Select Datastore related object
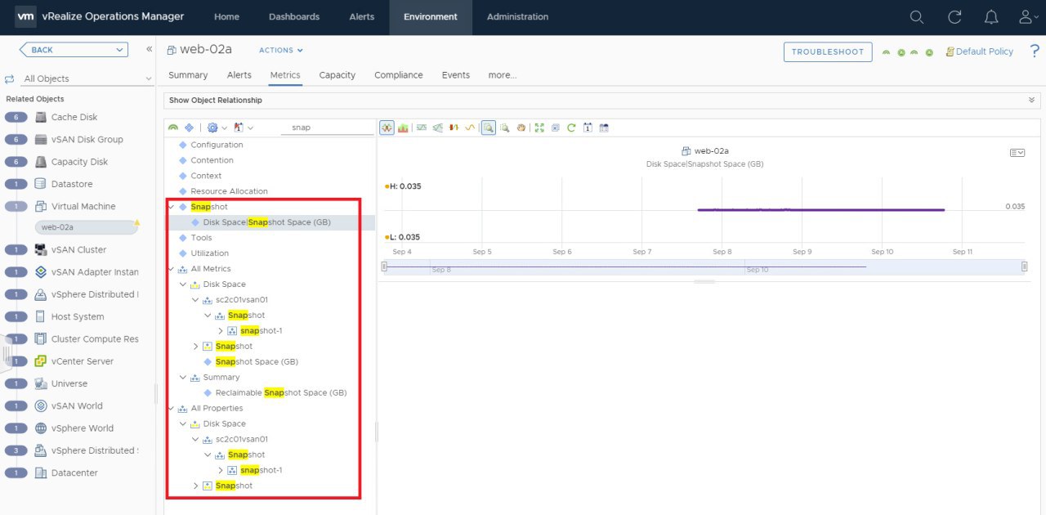The image size is (1046, 515). (x=72, y=184)
